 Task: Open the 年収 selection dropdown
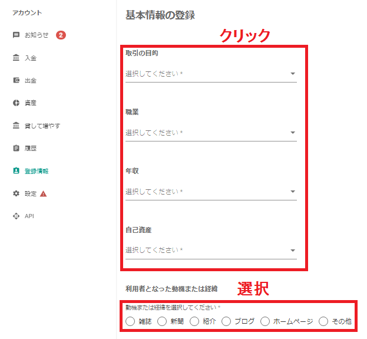(210, 192)
